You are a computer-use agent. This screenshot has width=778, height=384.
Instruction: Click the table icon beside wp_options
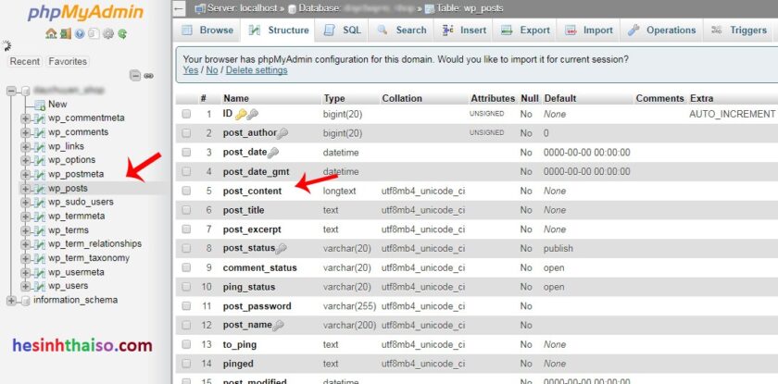(40, 160)
